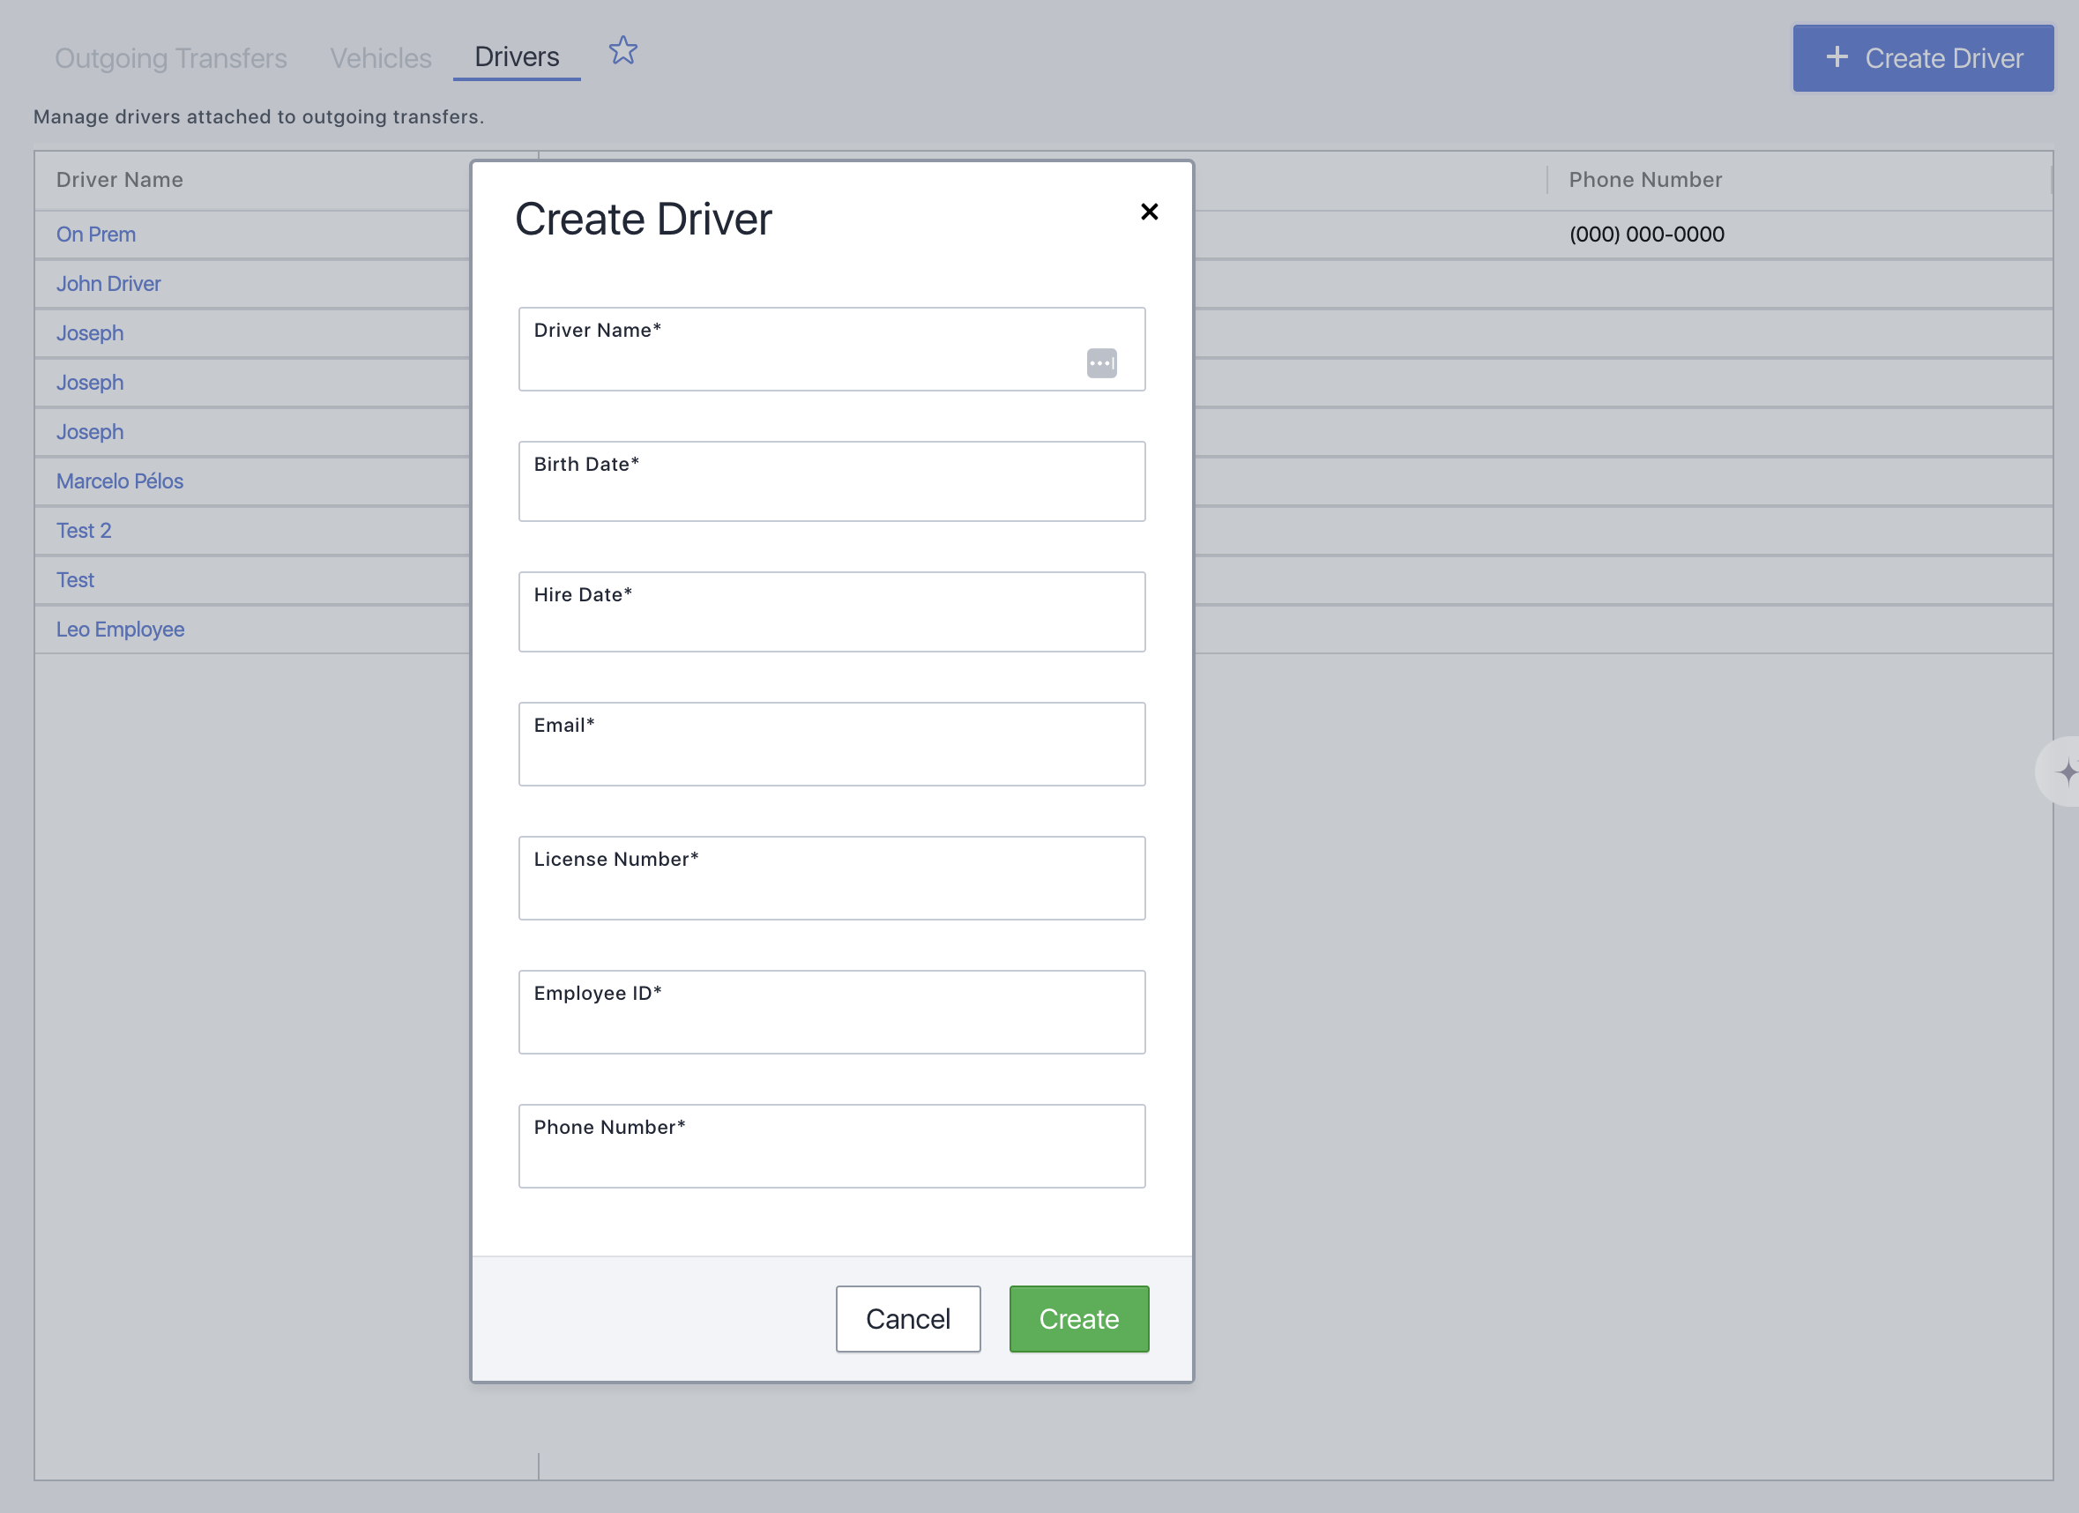The width and height of the screenshot is (2079, 1513).
Task: Click the favorite star icon
Action: tap(623, 51)
